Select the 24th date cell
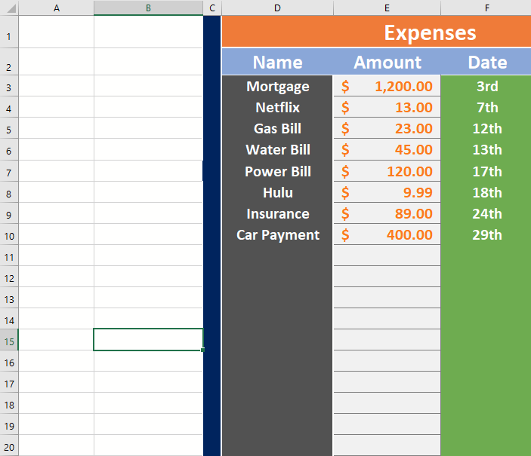The width and height of the screenshot is (531, 456). 486,213
